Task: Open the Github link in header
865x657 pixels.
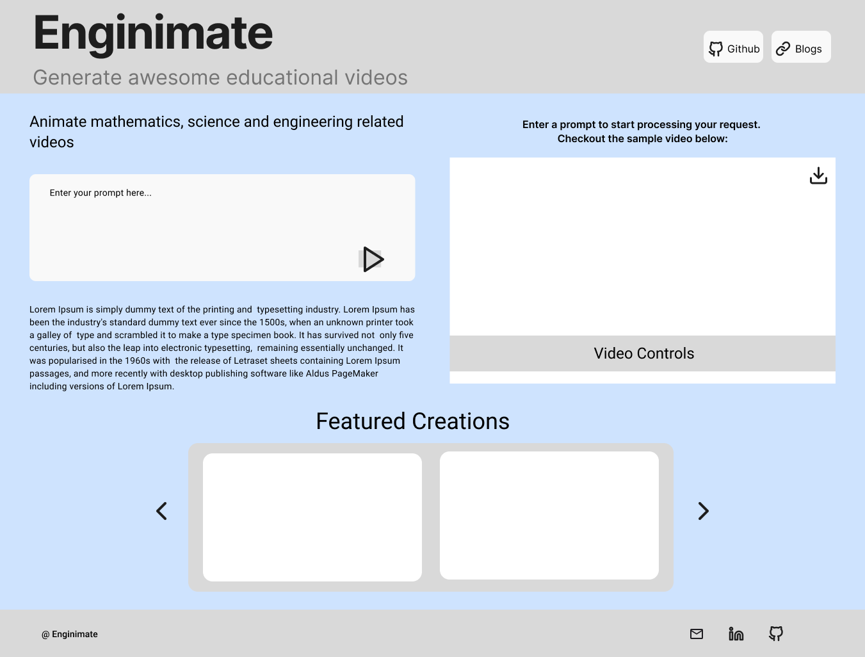Action: tap(733, 47)
